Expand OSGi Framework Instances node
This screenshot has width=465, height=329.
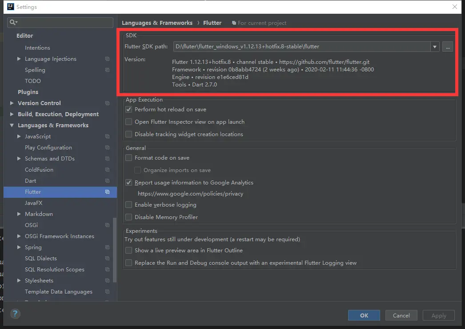coord(19,236)
